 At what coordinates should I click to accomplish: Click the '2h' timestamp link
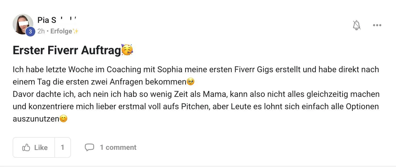tap(41, 31)
